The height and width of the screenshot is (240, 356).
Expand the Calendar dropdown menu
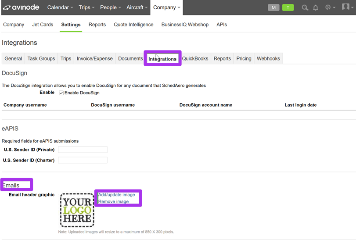tap(60, 7)
